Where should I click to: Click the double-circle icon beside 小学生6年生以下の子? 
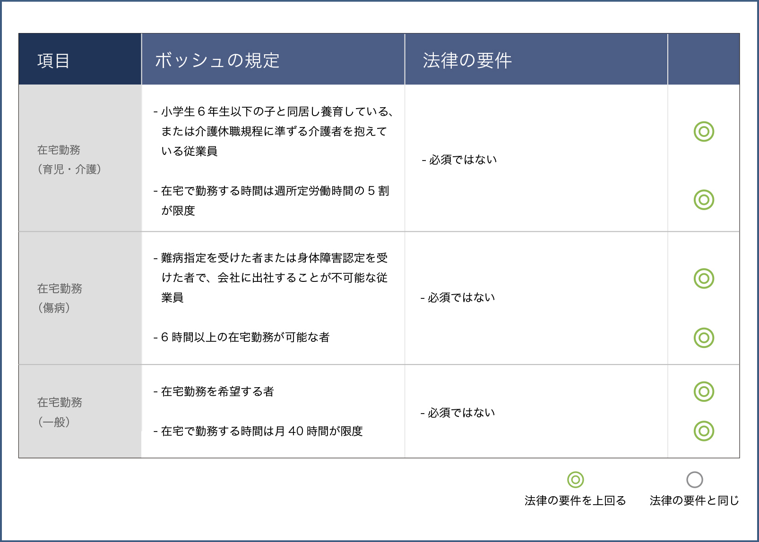[x=704, y=132]
